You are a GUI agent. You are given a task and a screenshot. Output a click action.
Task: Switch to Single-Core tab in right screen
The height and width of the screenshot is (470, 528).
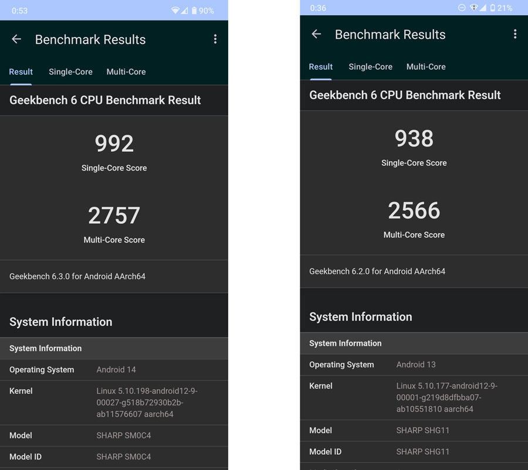pyautogui.click(x=370, y=67)
